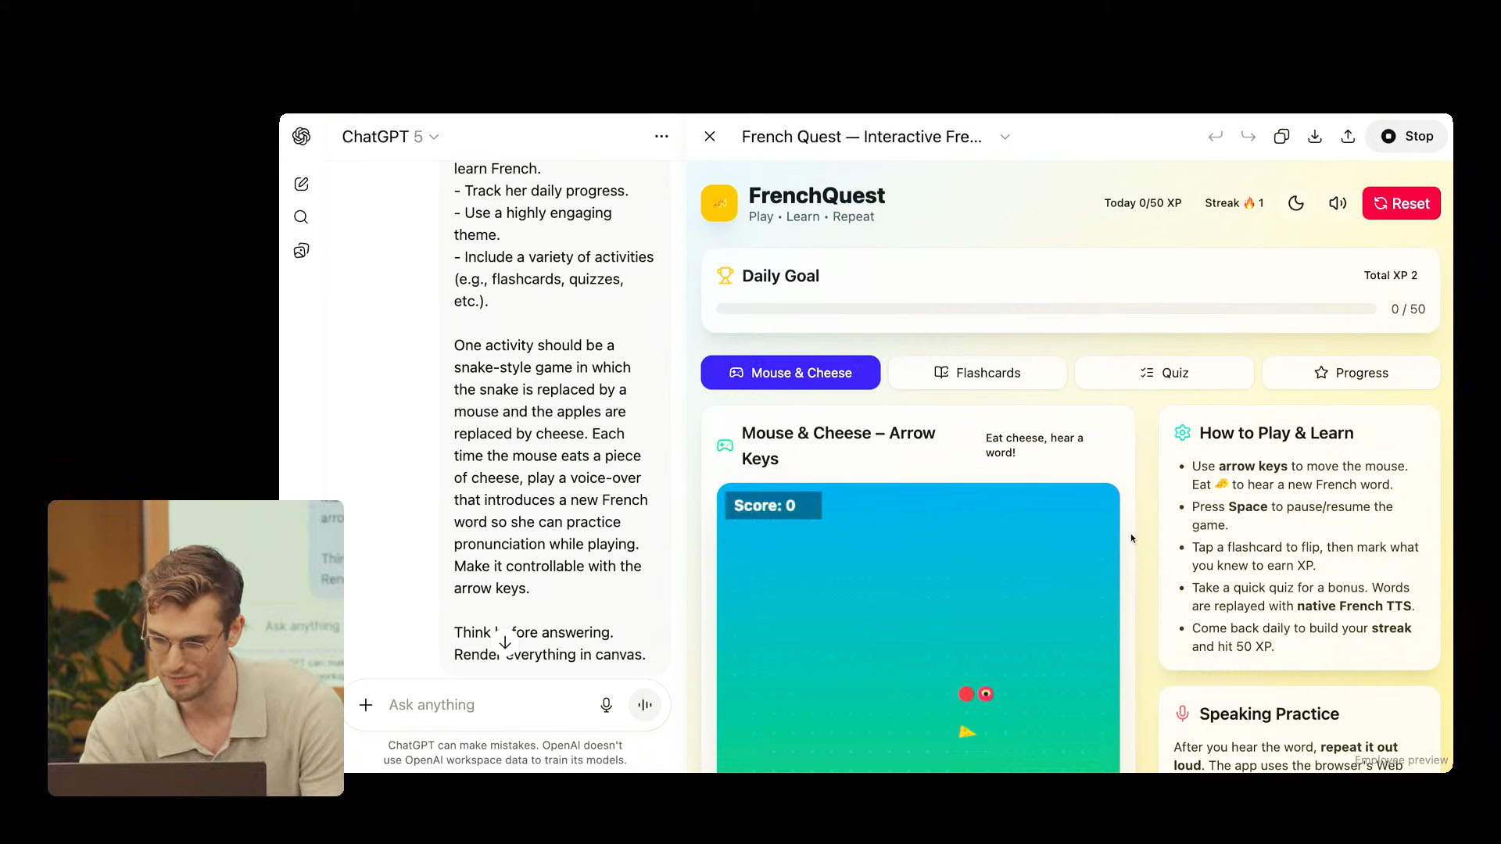Open the three-dot chat options menu
The width and height of the screenshot is (1501, 844).
(661, 136)
